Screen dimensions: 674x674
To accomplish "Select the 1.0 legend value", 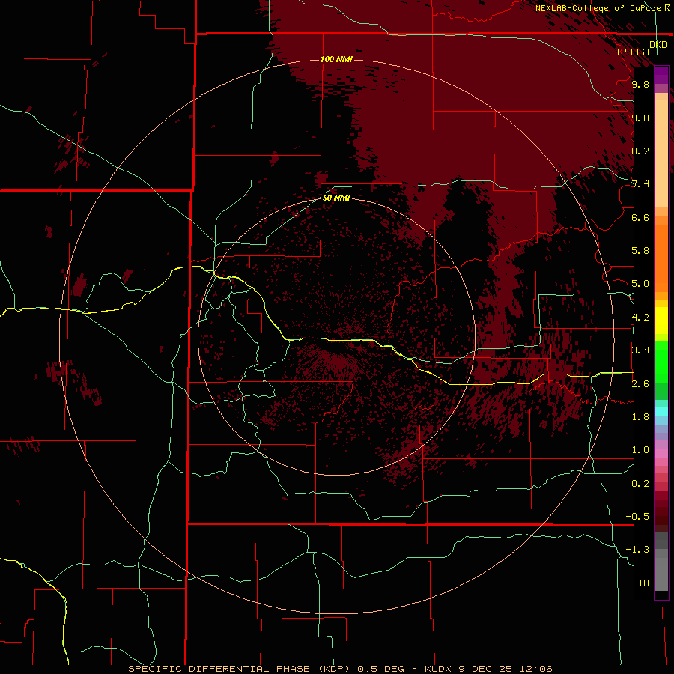I will pyautogui.click(x=640, y=450).
